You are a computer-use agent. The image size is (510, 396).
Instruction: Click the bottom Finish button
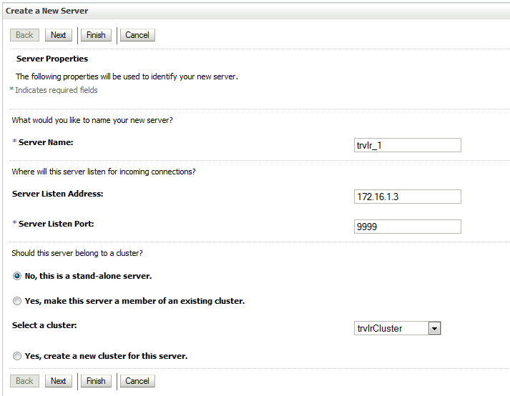point(96,381)
